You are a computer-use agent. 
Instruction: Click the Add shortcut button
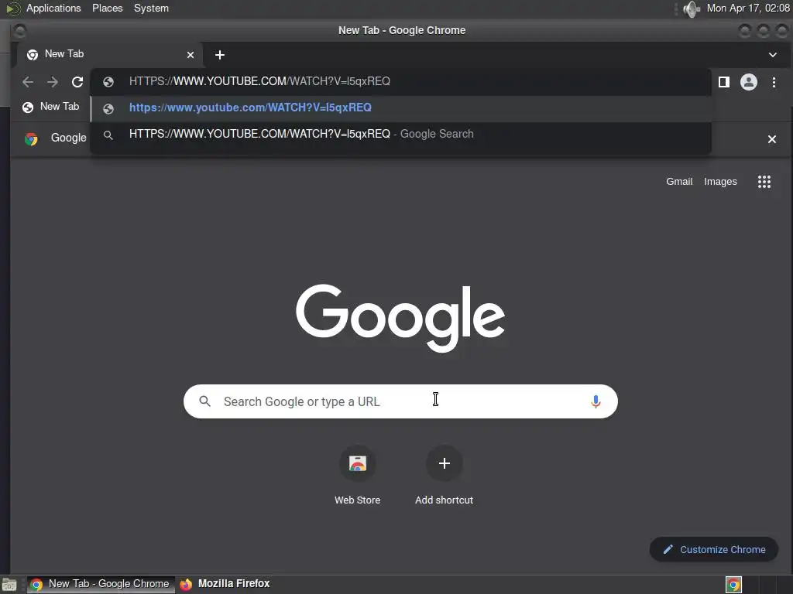(x=444, y=475)
